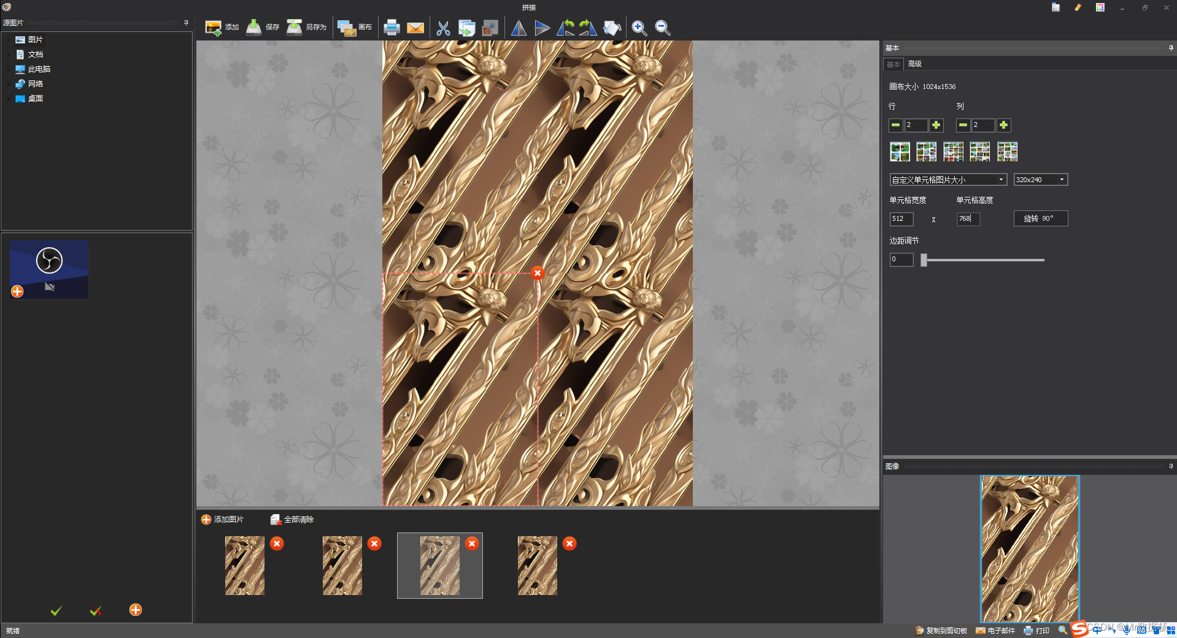The image size is (1177, 638).
Task: Choose the fourth grid layout preset
Action: (x=980, y=152)
